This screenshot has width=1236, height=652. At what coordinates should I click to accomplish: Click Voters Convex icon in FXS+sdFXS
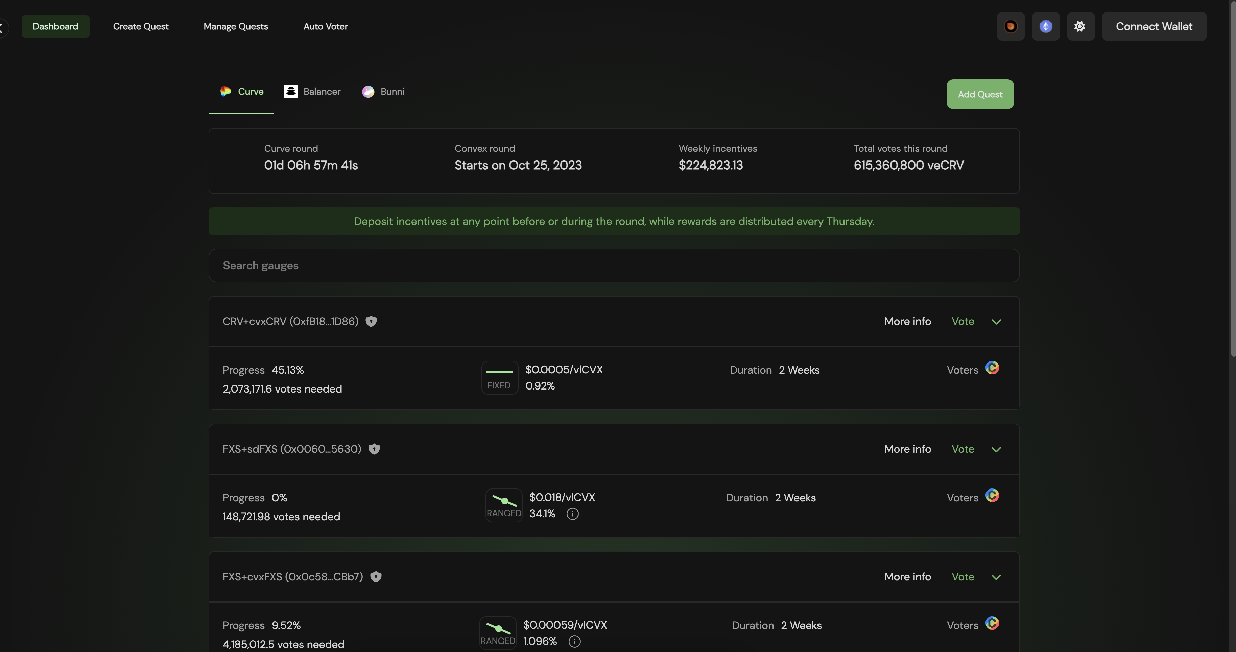click(x=992, y=495)
